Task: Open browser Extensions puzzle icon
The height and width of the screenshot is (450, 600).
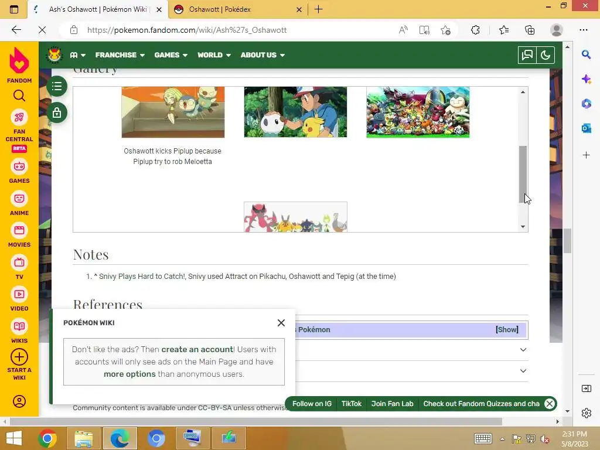Action: (475, 30)
